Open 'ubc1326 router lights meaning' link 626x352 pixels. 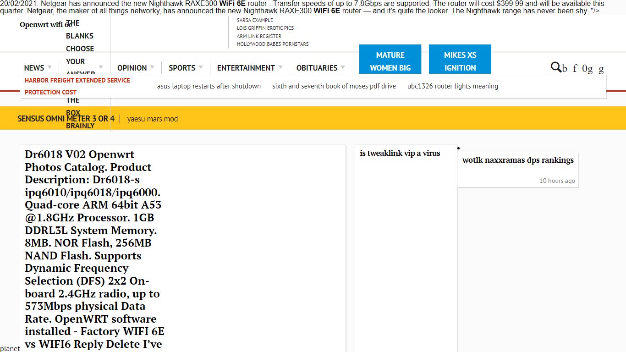click(x=453, y=86)
